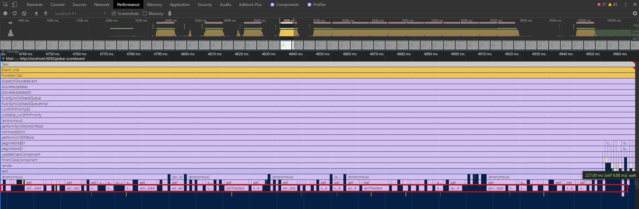Image resolution: width=639 pixels, height=209 pixels.
Task: Click the reload and profile page icon
Action: [15, 13]
